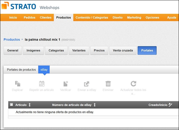Click the Repetir un artículo calendar icon
This screenshot has height=130, width=179.
coord(42,84)
